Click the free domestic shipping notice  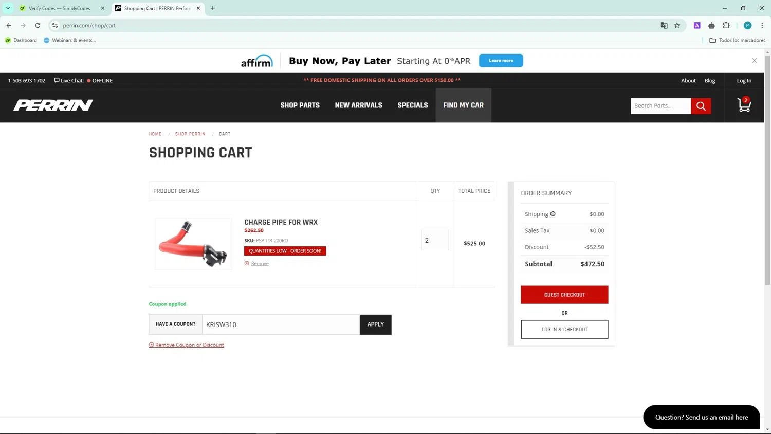[382, 80]
